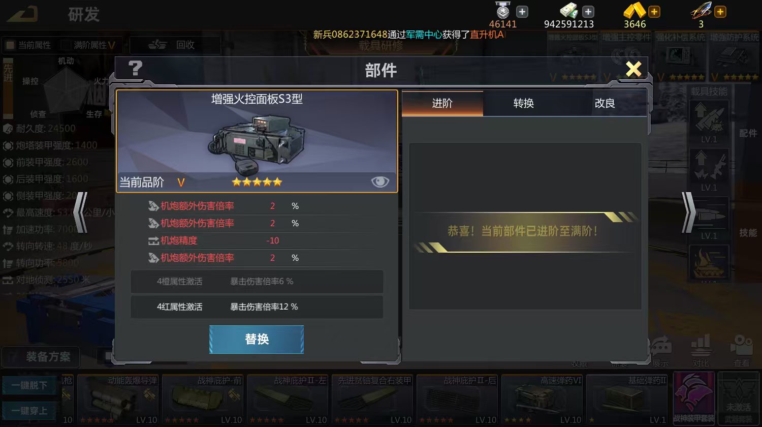Switch to the 改良 tab
This screenshot has height=427, width=762.
(x=605, y=103)
